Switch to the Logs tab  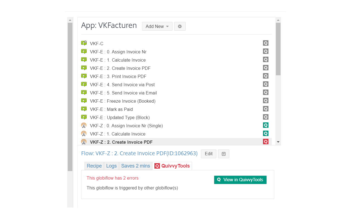[112, 166]
